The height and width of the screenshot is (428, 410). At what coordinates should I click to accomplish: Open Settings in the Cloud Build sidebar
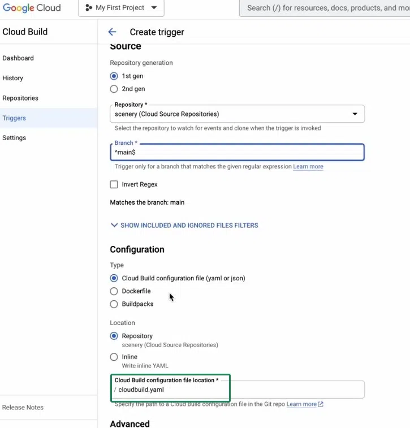click(x=14, y=137)
